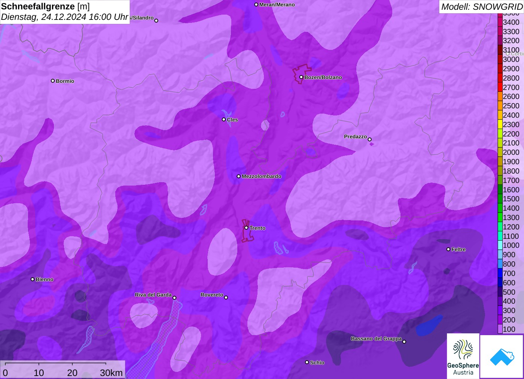The width and height of the screenshot is (524, 379).
Task: Click the 'Modell: SNOWGRID' label
Action: (482, 7)
